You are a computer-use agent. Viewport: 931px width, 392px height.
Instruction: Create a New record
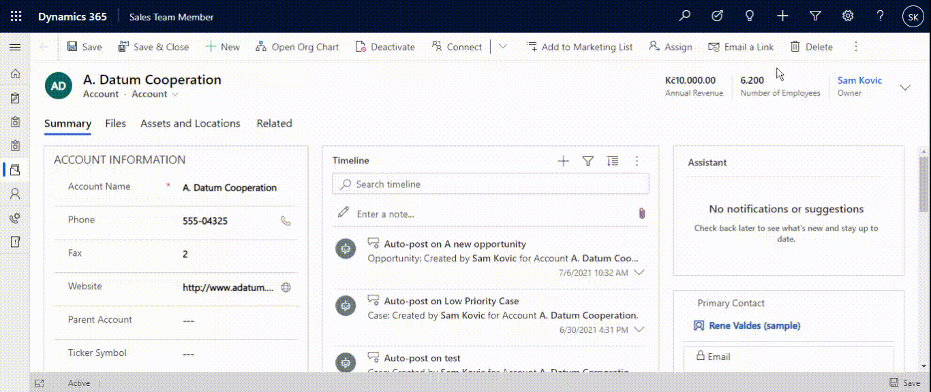[x=223, y=47]
